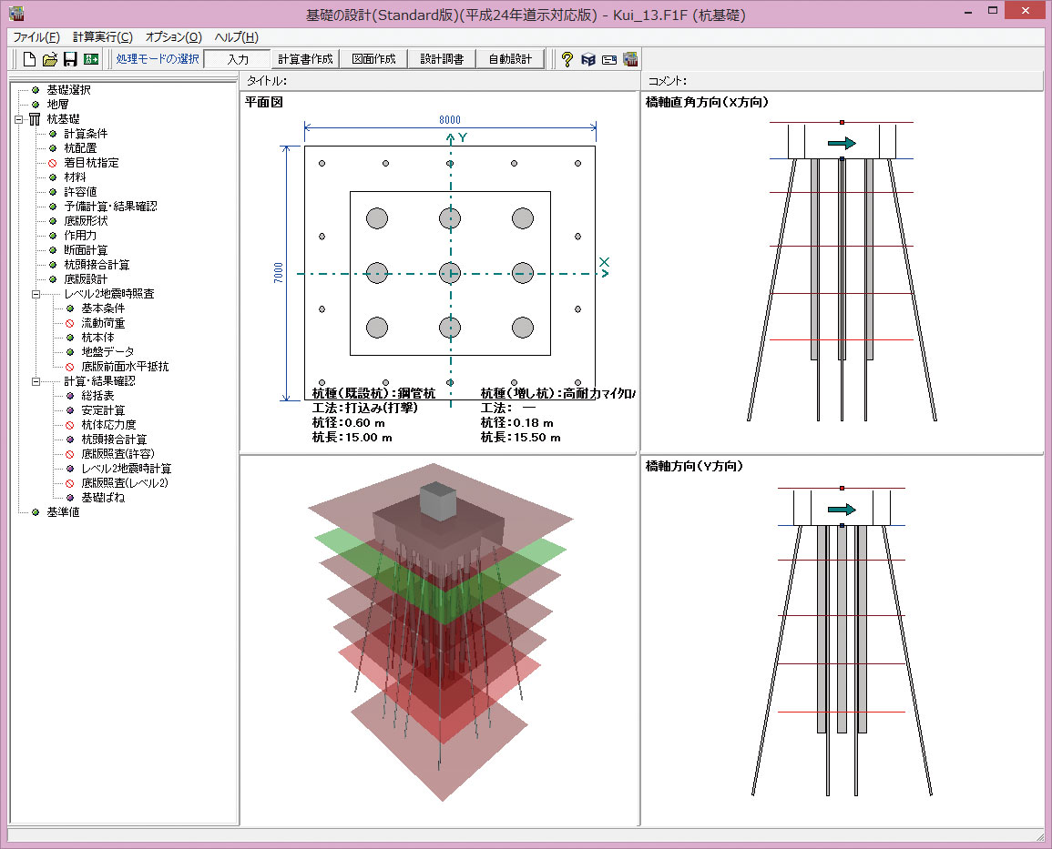Select 計算条件 in the tree
The height and width of the screenshot is (849, 1052).
86,134
